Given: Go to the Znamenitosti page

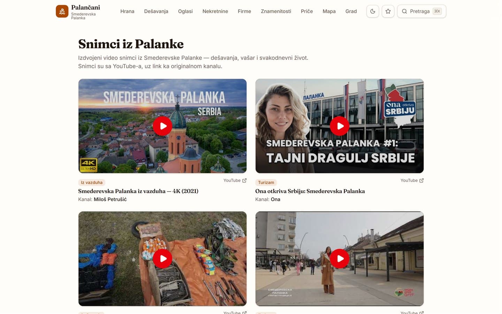Looking at the screenshot, I should coord(276,11).
